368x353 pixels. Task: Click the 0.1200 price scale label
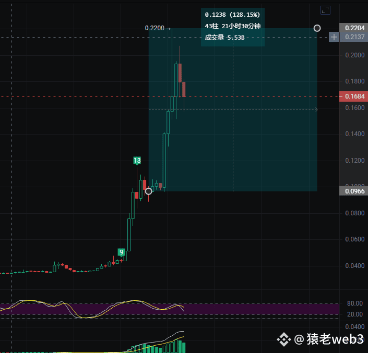(355, 161)
